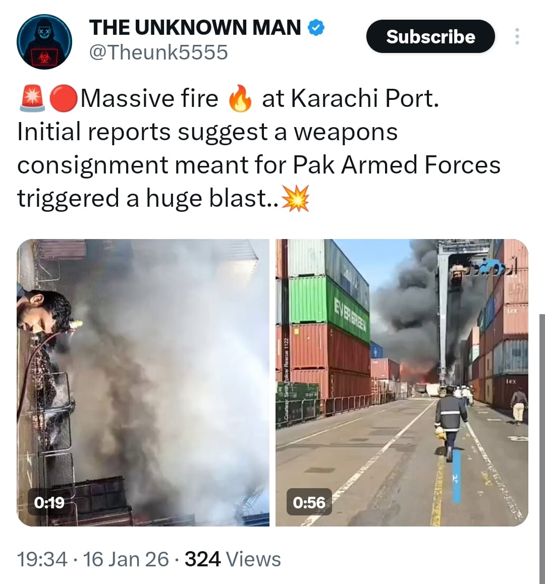Click THE UNKNOWN MAN display name
Viewport: 545px width, 584px height.
point(195,28)
